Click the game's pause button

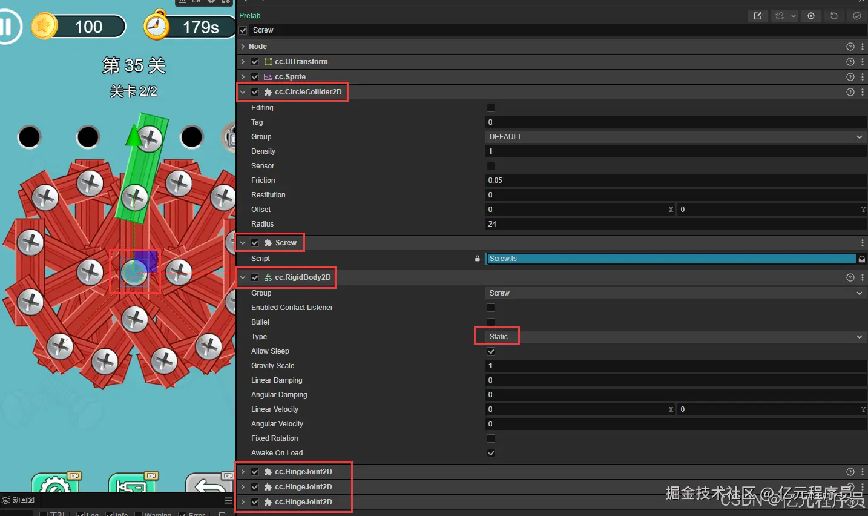click(7, 27)
